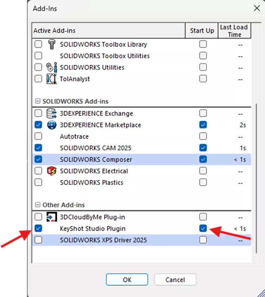Image resolution: width=265 pixels, height=297 pixels.
Task: Click the vertical scrollbar of the add-ins list
Action: point(256,178)
